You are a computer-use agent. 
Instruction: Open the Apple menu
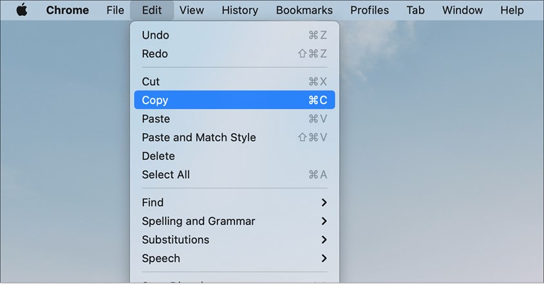click(22, 10)
